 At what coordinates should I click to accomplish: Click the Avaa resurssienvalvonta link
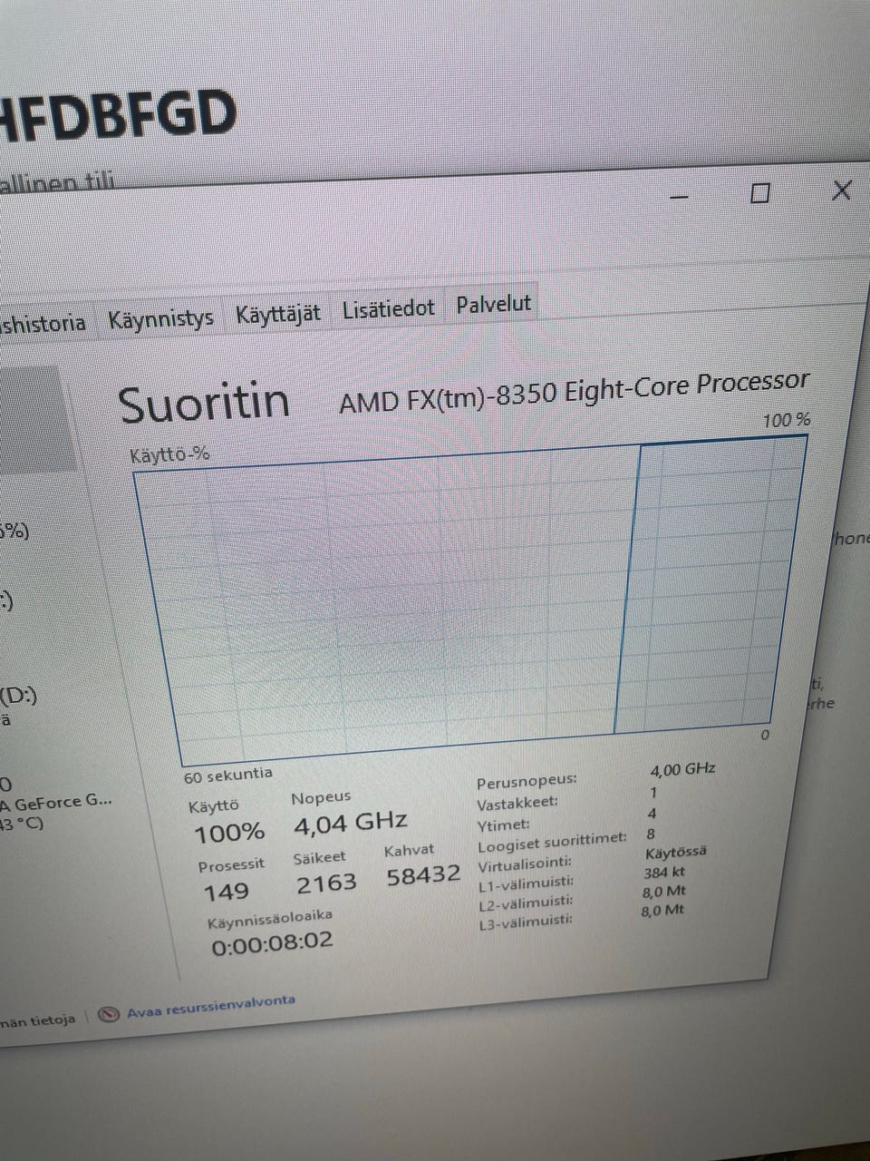click(211, 1006)
